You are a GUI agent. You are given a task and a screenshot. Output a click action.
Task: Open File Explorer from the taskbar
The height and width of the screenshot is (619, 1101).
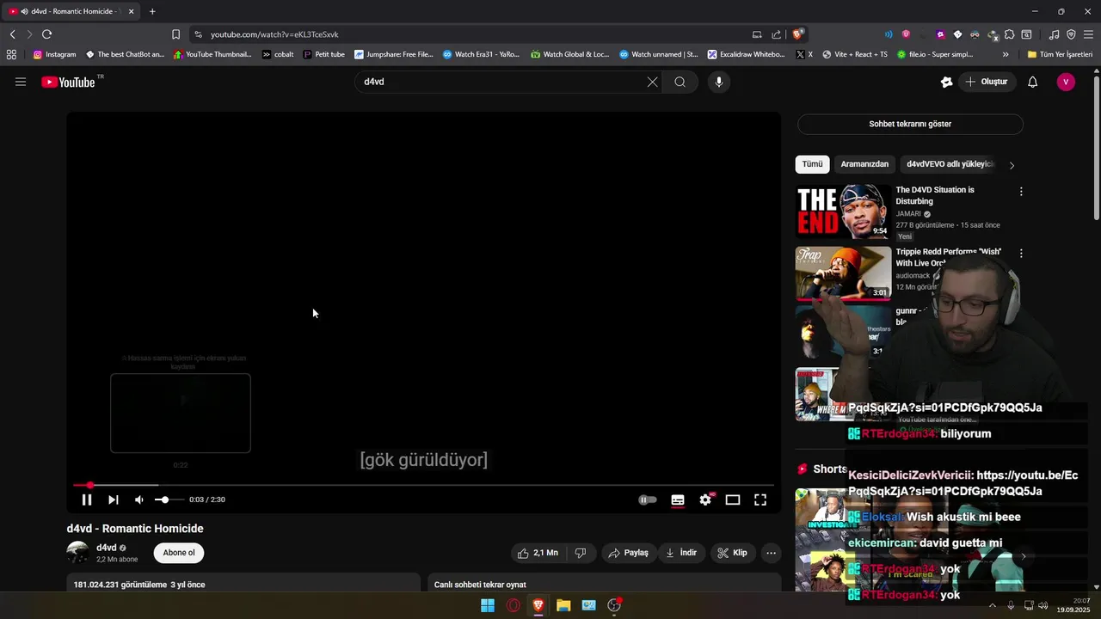pyautogui.click(x=563, y=605)
